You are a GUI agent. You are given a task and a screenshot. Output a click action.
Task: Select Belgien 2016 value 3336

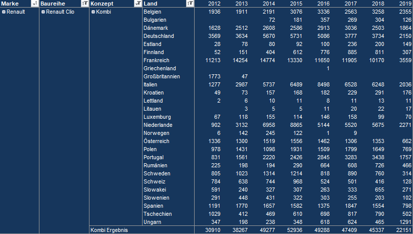tap(324, 12)
